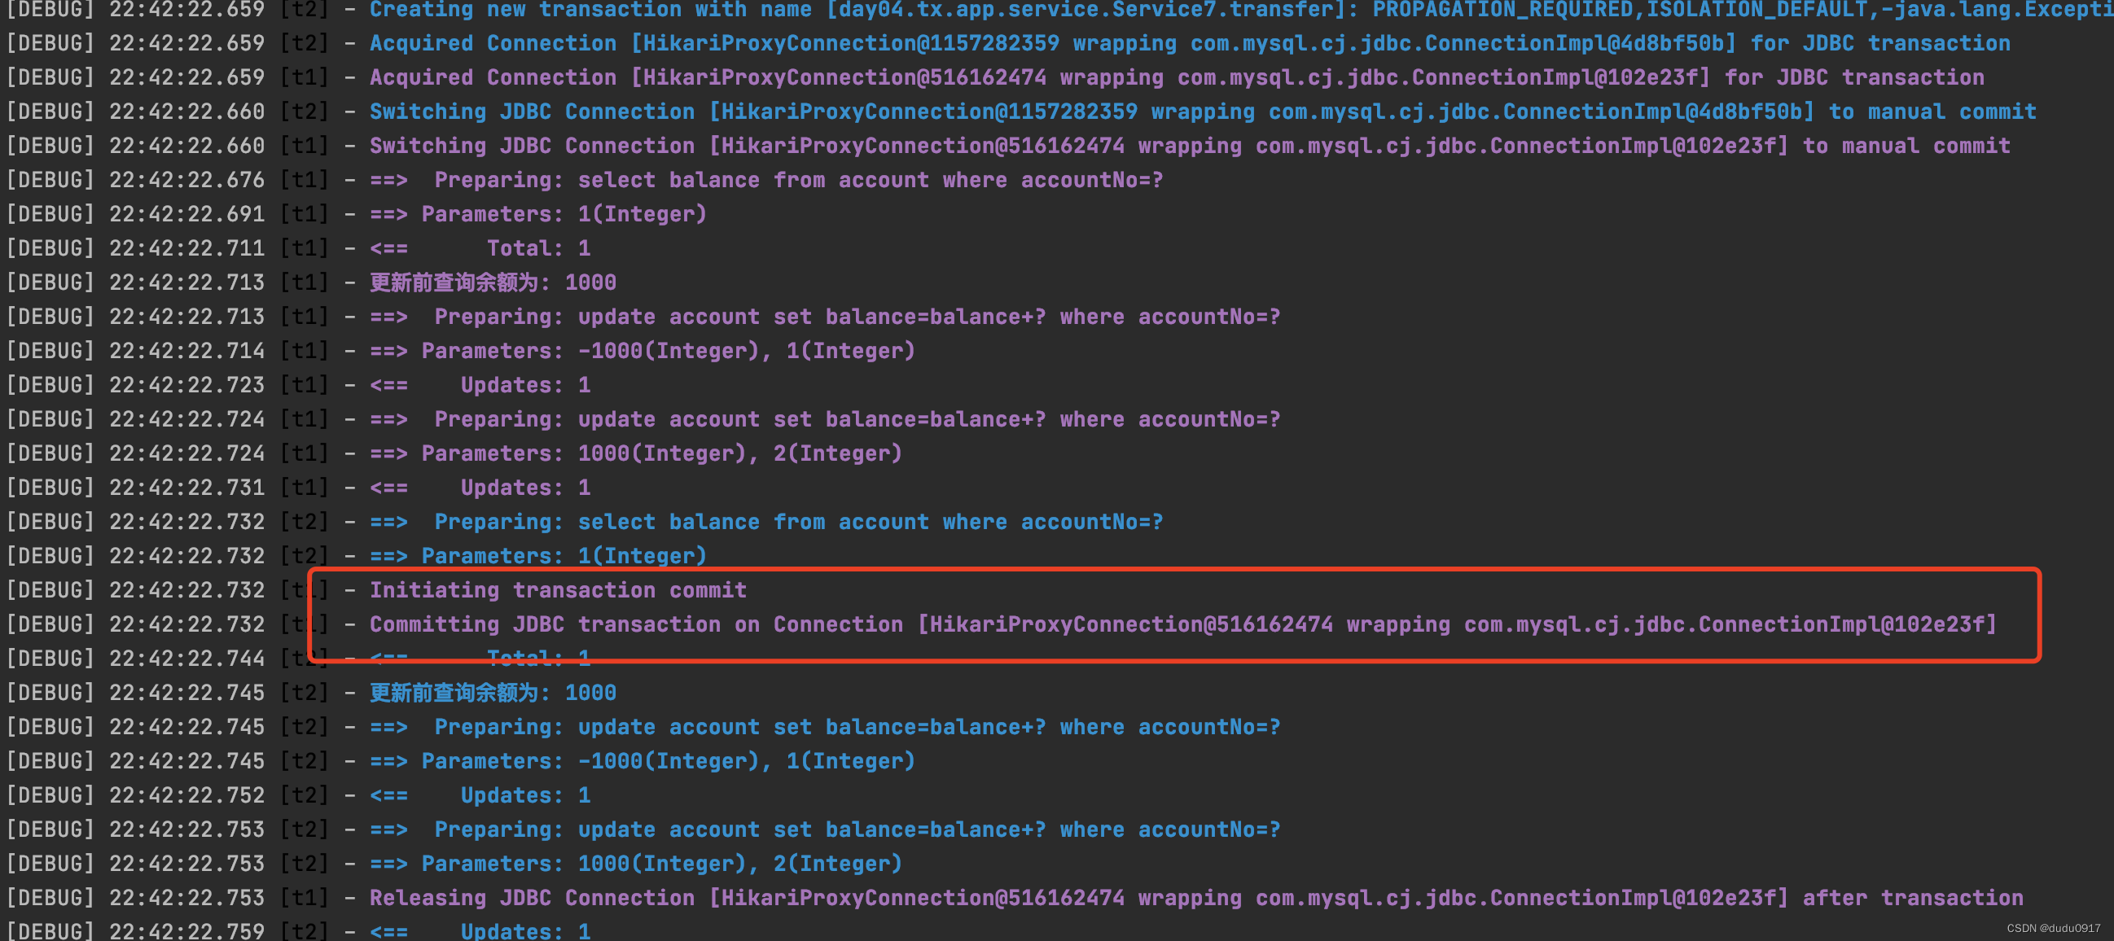Select t1 'Preparing: select balance' message at 22:42:22.676

(766, 181)
